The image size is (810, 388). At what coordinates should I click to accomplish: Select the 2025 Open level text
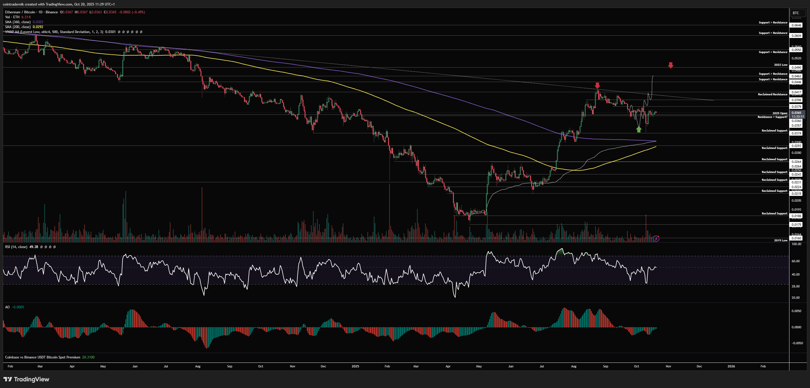click(x=780, y=113)
